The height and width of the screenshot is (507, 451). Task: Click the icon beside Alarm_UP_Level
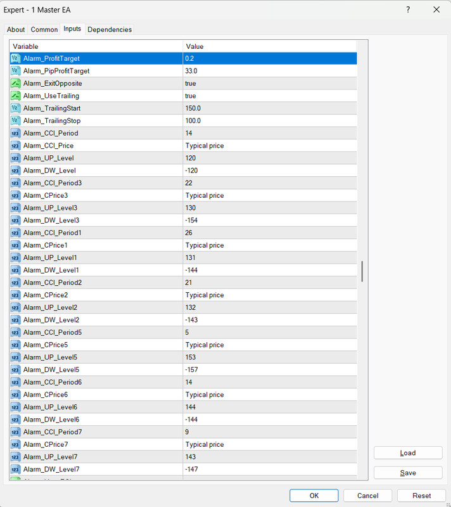pos(15,158)
